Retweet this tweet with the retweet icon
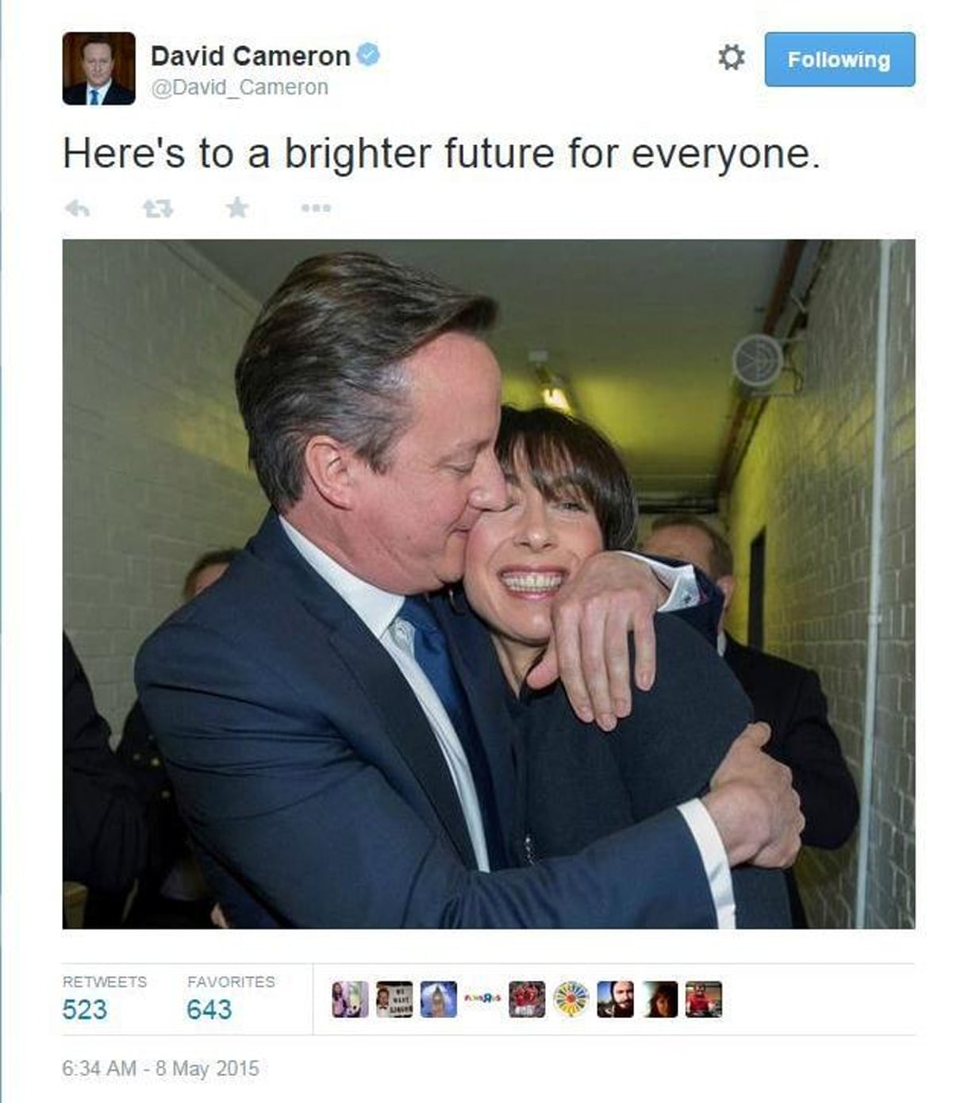 tap(157, 209)
